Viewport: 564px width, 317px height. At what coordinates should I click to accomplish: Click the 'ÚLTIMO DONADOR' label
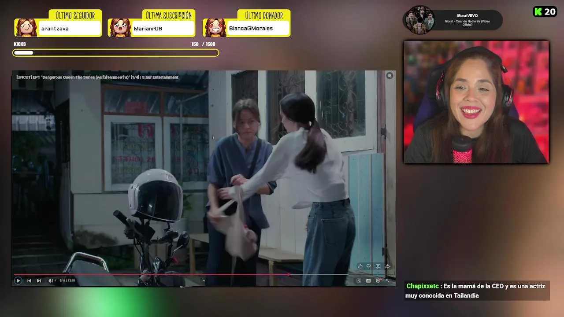coord(264,15)
